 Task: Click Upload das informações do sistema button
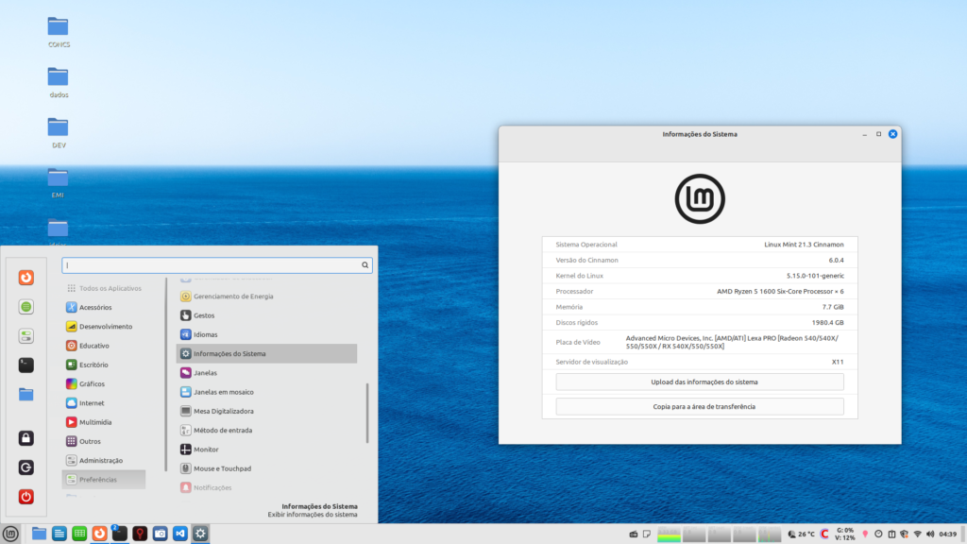[699, 382]
